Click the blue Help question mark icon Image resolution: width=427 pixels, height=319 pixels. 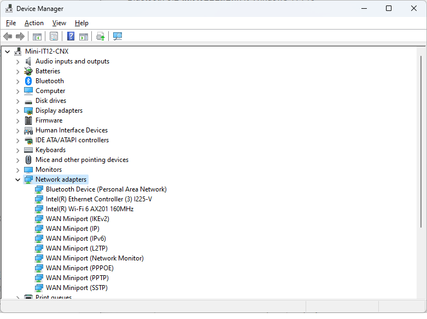pos(71,36)
